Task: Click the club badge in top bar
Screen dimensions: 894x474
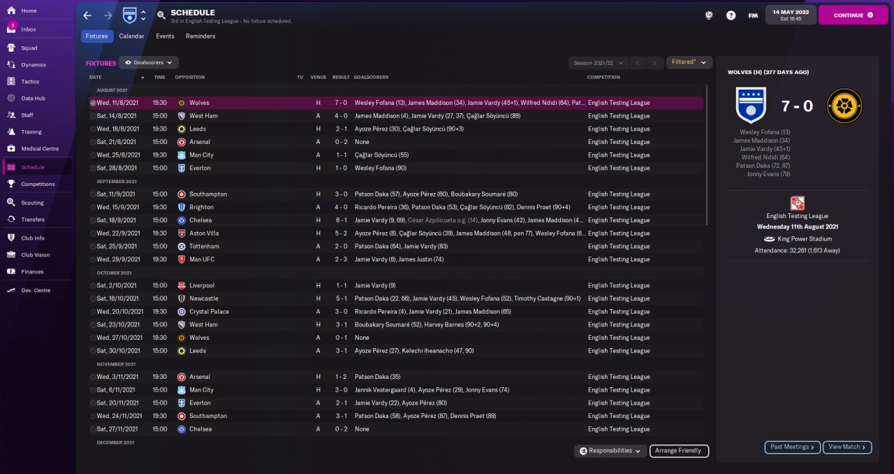Action: pos(129,15)
